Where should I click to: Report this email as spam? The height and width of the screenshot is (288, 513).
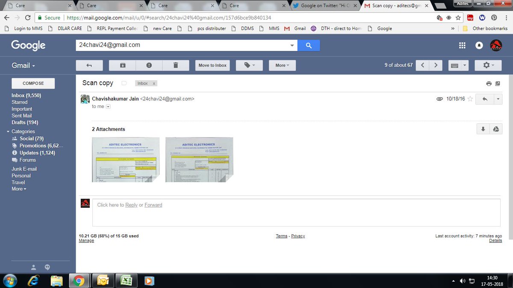click(x=149, y=65)
